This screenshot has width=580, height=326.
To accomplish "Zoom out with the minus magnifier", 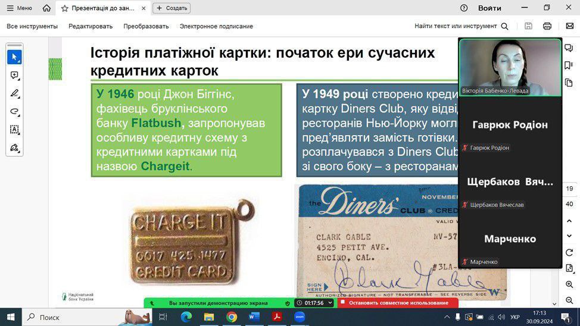I will pos(569,300).
